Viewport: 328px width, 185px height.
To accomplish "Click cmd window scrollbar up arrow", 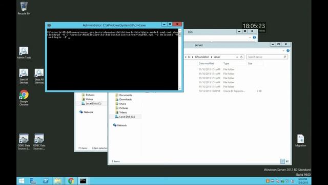I will tap(180, 31).
